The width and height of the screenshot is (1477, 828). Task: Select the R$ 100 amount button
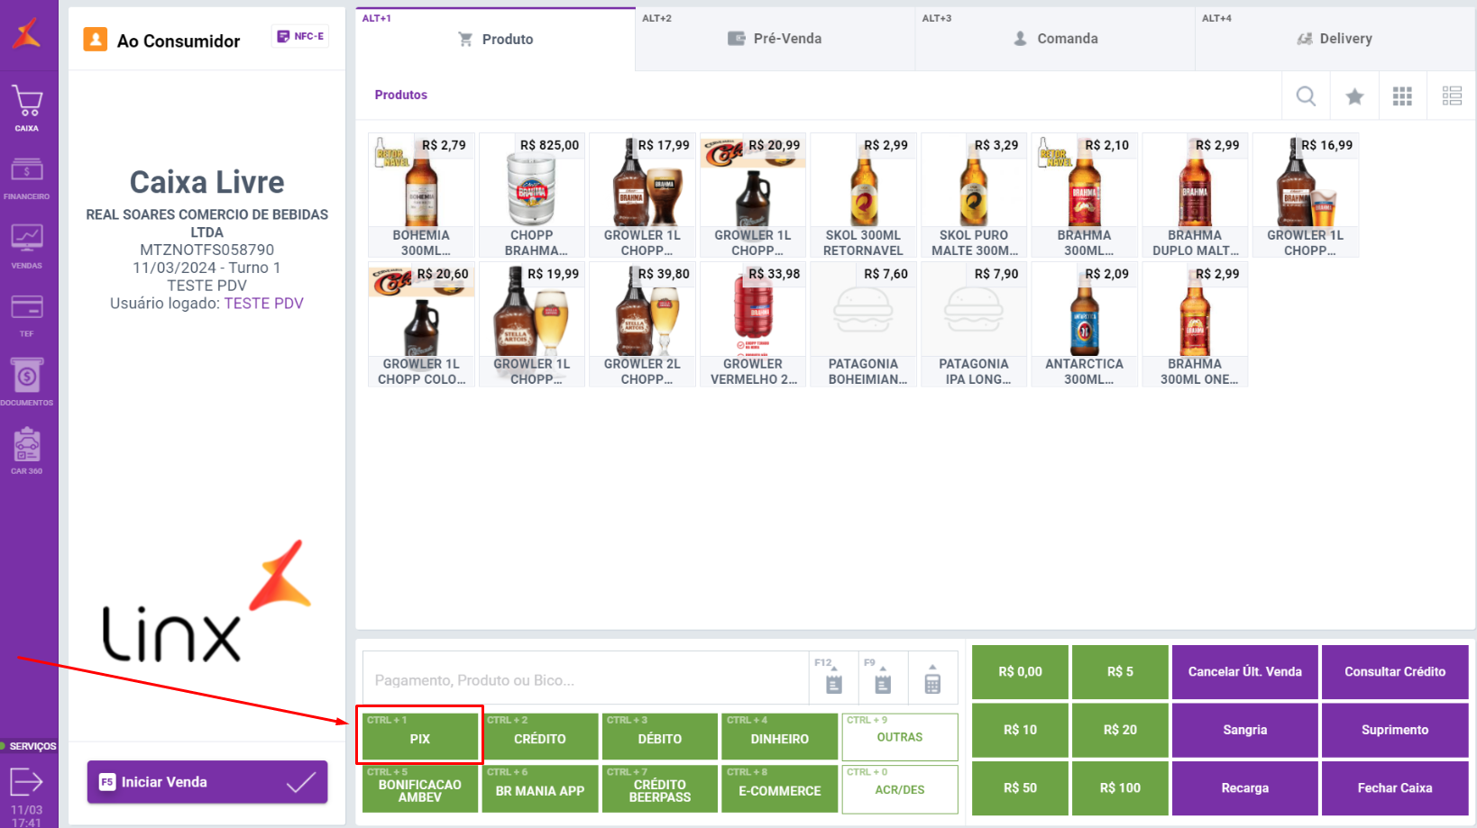point(1120,787)
